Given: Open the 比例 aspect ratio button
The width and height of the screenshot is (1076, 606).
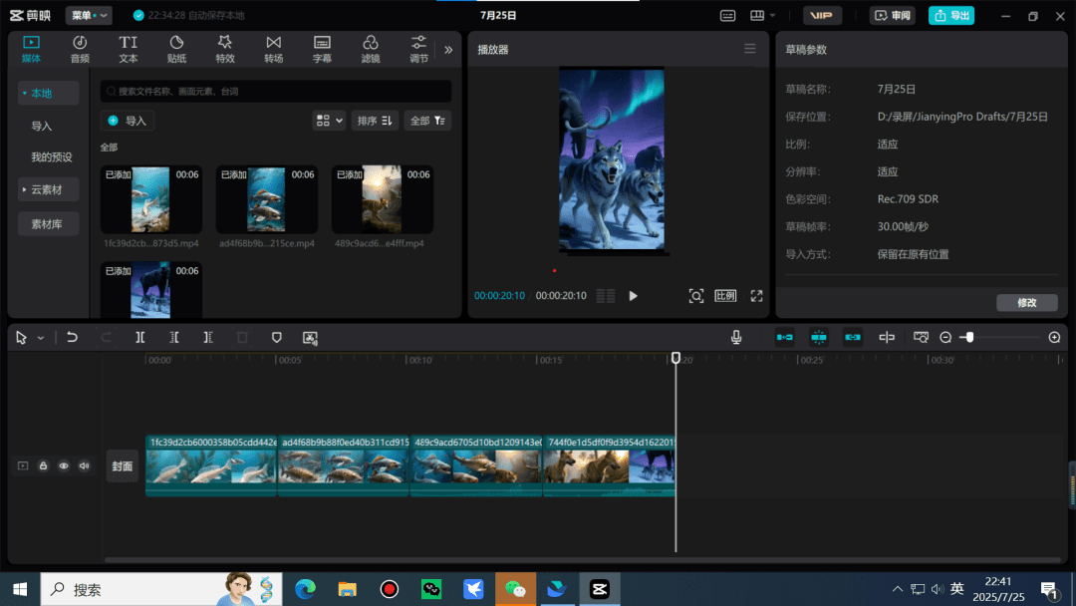Looking at the screenshot, I should (725, 296).
